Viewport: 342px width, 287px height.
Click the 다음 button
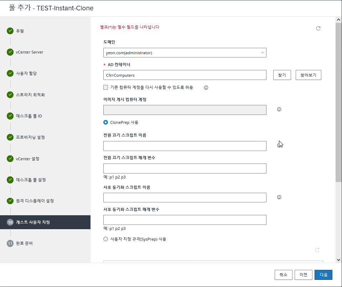click(x=323, y=275)
